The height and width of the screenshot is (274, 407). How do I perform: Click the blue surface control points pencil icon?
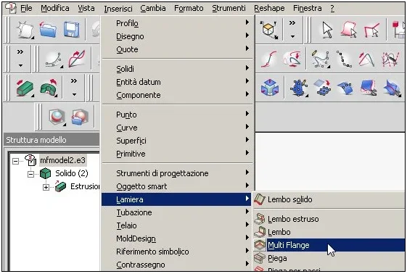point(299,88)
